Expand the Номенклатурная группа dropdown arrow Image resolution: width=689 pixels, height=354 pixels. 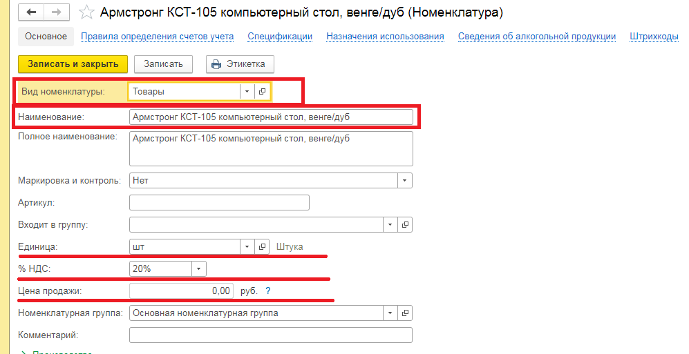tap(390, 313)
